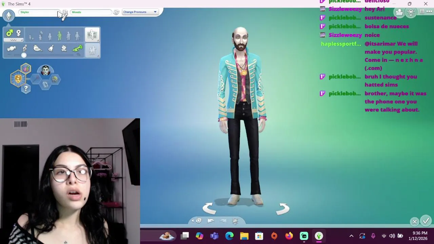Click the chat message "bolsa de nueces"
Screen dimensions: 434x244
[x=387, y=26]
